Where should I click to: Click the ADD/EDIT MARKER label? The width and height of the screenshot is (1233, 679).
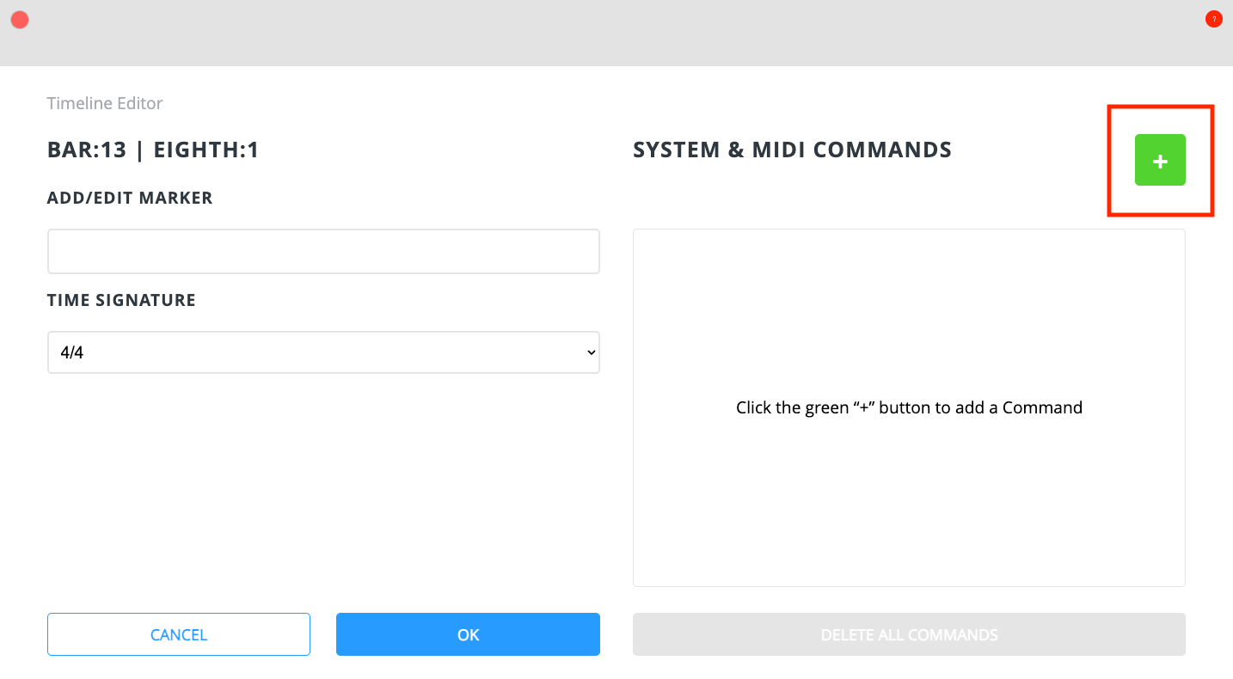[130, 198]
